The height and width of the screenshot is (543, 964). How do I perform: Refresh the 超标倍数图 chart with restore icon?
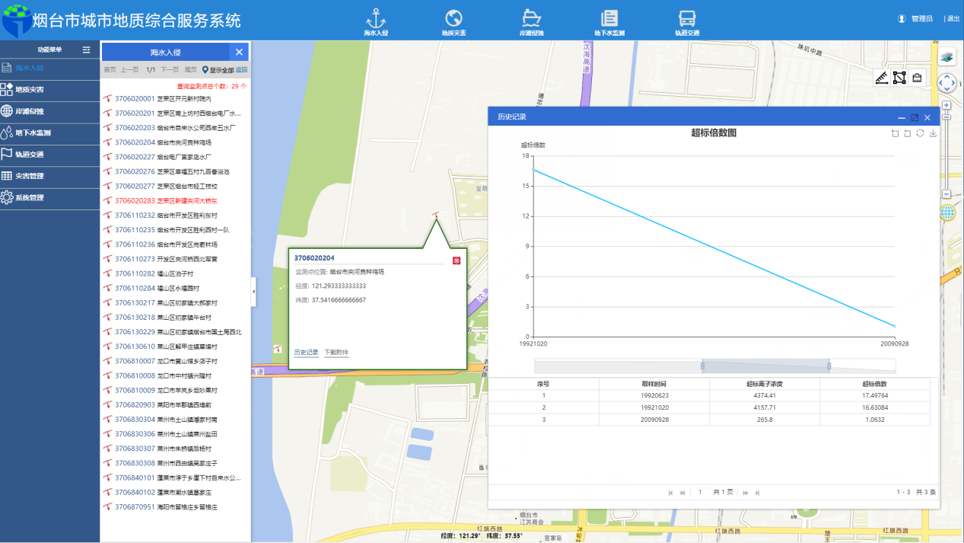point(920,133)
